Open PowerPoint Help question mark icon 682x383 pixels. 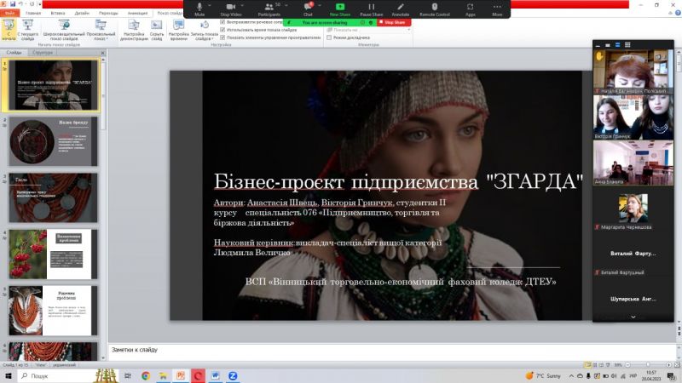click(x=678, y=13)
